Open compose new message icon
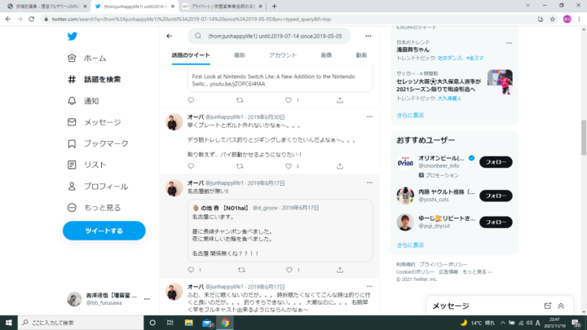Image resolution: width=587 pixels, height=330 pixels. pyautogui.click(x=547, y=306)
